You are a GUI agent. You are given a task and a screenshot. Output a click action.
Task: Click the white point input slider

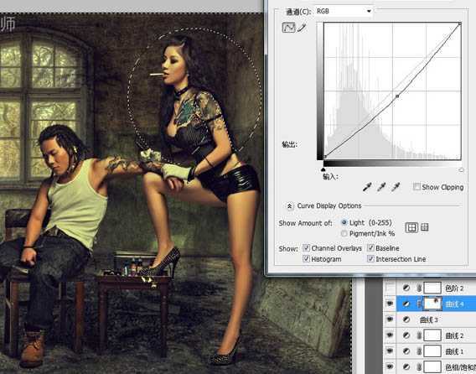[461, 170]
